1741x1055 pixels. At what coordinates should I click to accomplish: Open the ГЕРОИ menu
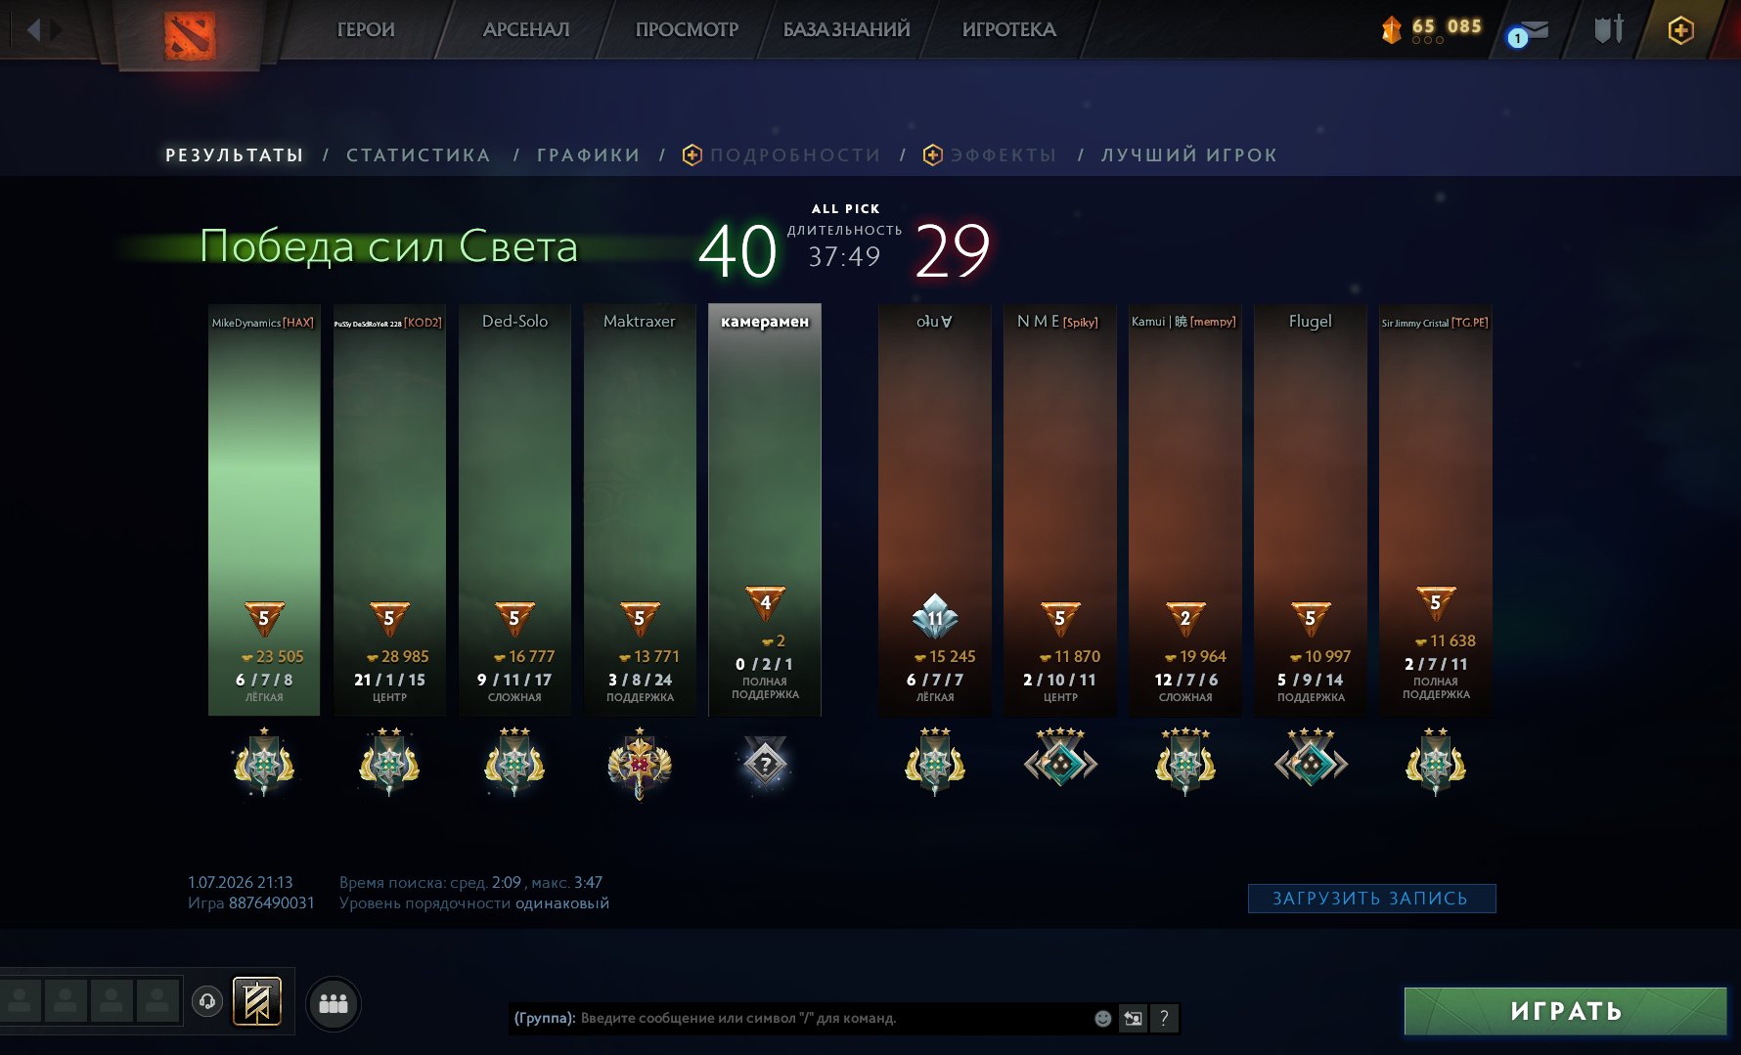366,29
